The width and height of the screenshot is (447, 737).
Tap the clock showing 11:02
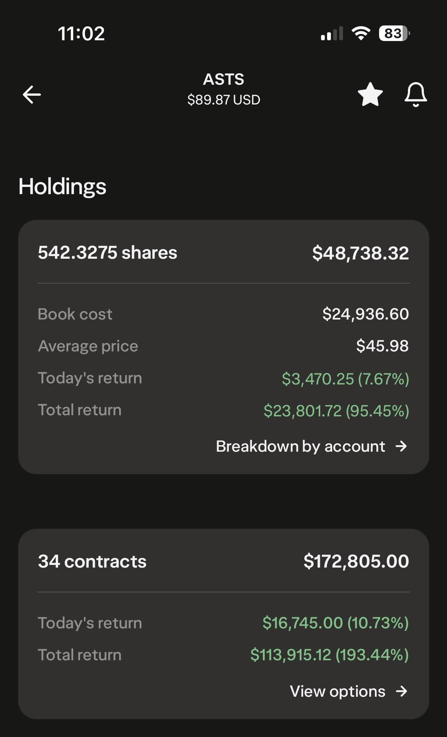tap(81, 33)
